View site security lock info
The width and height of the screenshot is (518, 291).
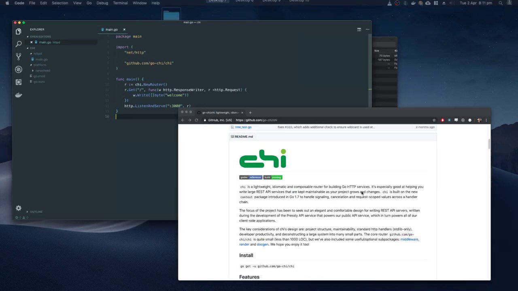pos(205,120)
